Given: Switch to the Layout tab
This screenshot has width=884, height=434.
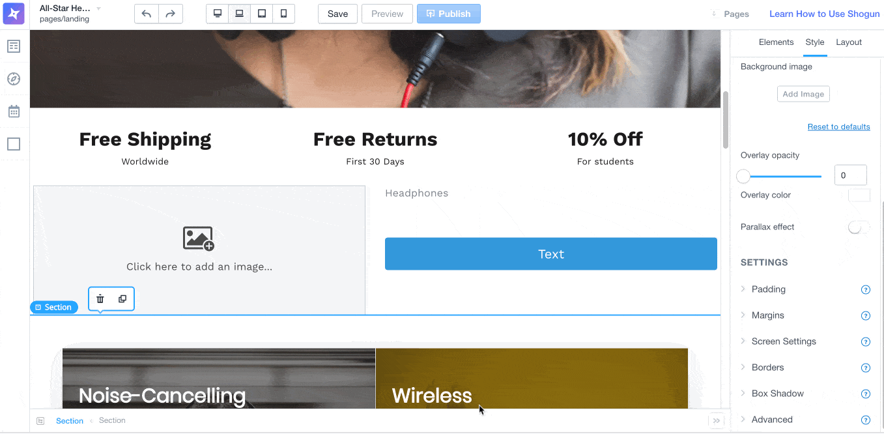Looking at the screenshot, I should click(849, 42).
